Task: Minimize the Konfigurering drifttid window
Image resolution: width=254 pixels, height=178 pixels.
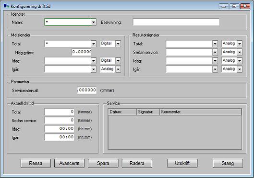Action: point(224,6)
